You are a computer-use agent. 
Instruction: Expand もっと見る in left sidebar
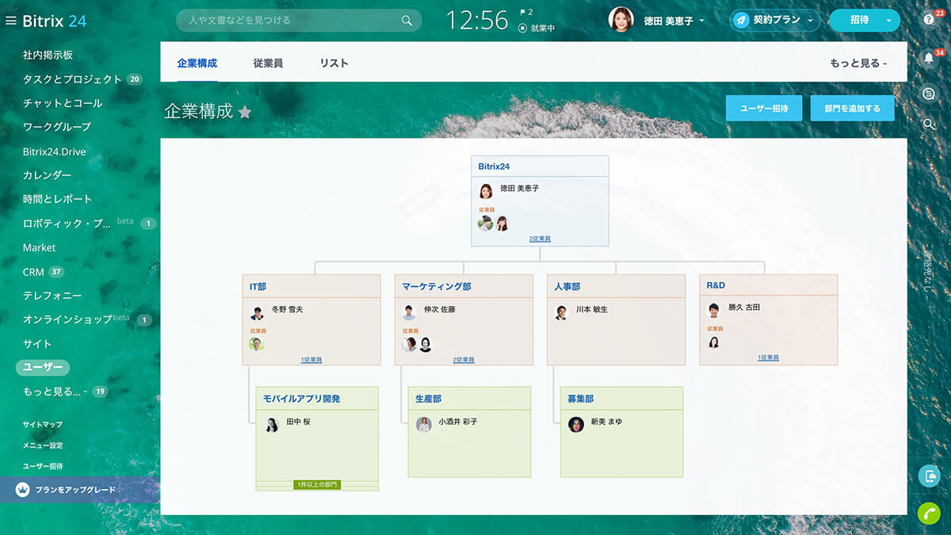click(55, 392)
